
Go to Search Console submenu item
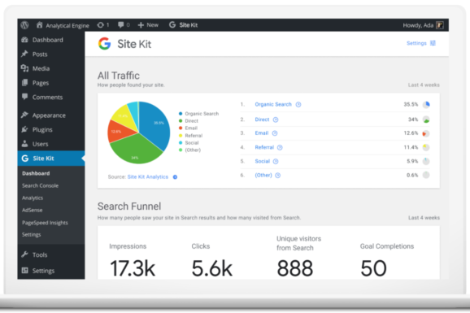(x=40, y=185)
